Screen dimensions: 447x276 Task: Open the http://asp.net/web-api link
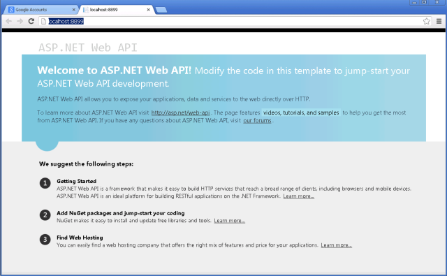[180, 112]
